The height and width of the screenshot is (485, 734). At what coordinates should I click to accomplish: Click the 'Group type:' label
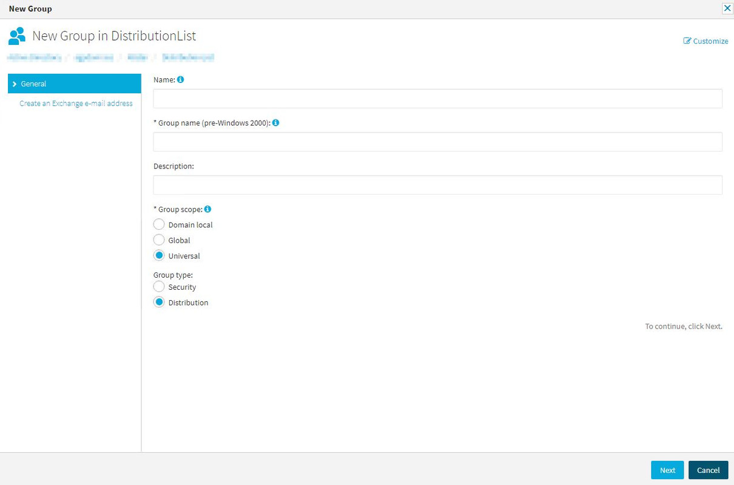pyautogui.click(x=173, y=275)
